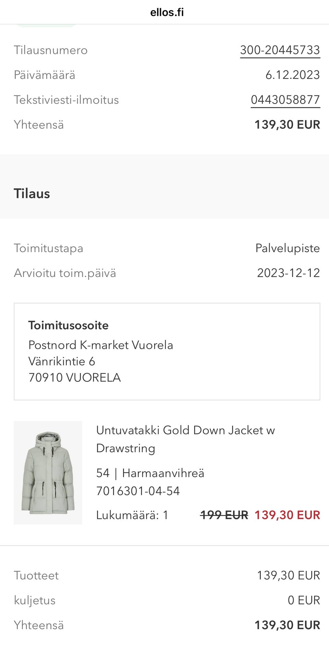
Task: Select the kuljetus 0 EUR shipping cost
Action: pos(304,600)
